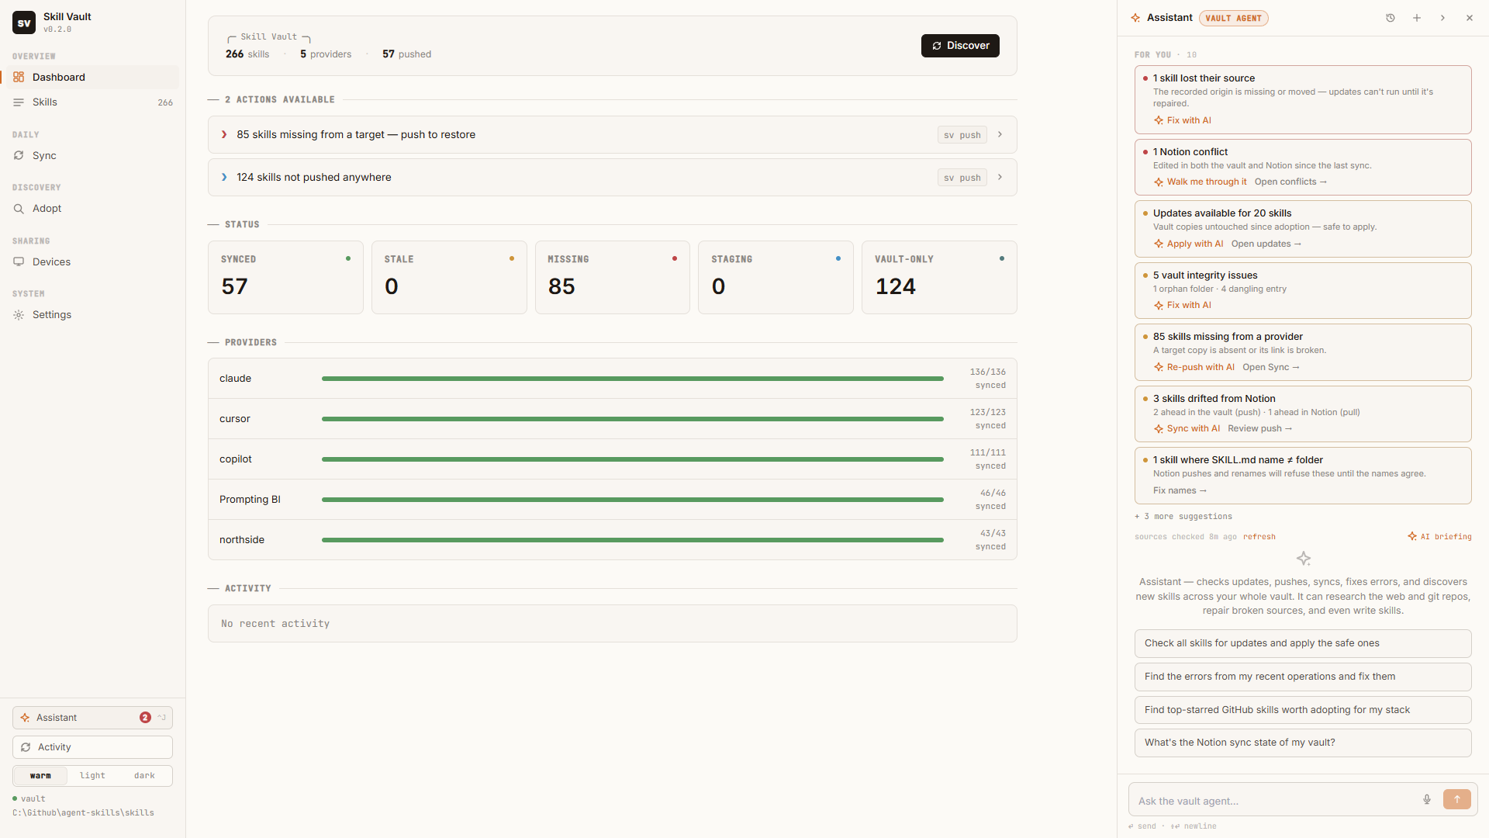Open the Activity panel button
This screenshot has height=838, width=1489.
coord(92,747)
